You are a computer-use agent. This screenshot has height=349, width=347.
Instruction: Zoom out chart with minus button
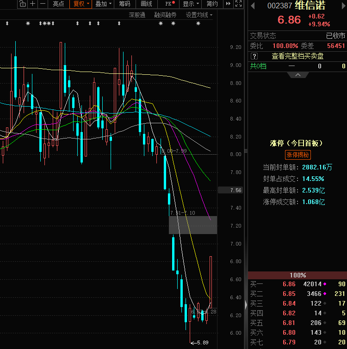click(43, 4)
